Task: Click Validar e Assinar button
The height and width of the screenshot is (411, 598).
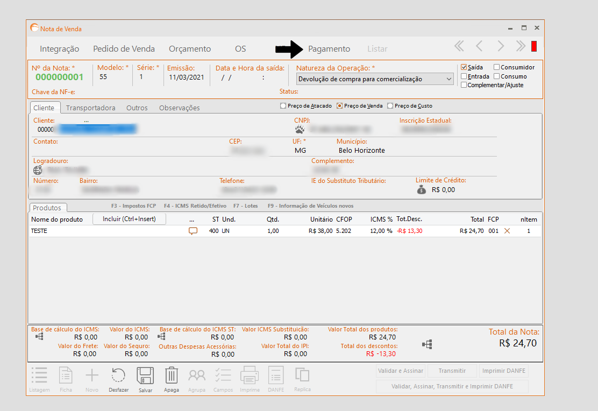Action: coord(401,371)
